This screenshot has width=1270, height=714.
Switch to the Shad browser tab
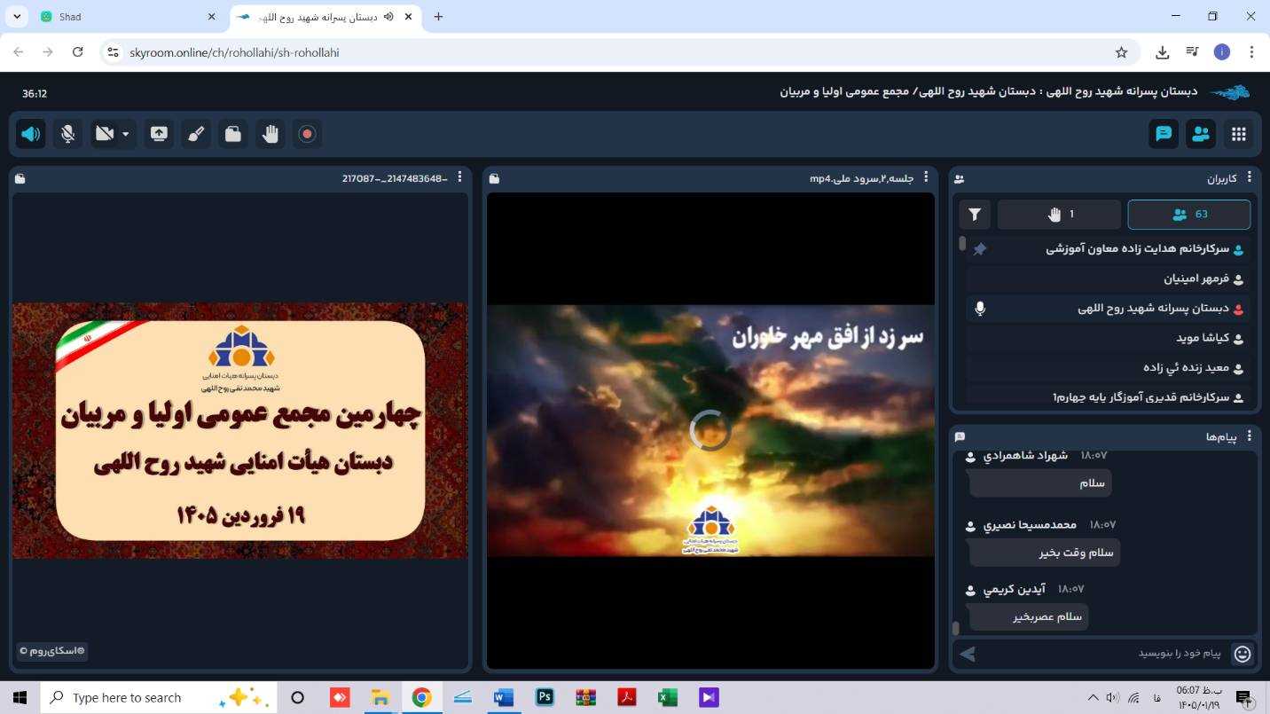point(130,17)
